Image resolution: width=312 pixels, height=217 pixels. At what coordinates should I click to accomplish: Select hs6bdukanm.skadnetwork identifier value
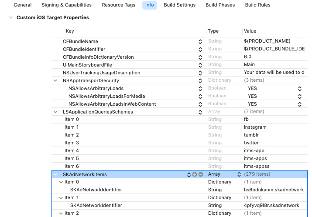(274, 190)
